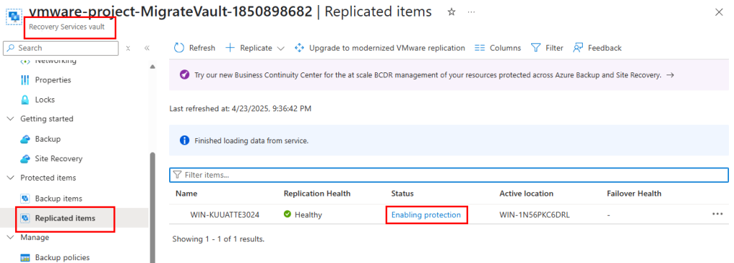
Task: Open the Feedback option
Action: coord(597,48)
